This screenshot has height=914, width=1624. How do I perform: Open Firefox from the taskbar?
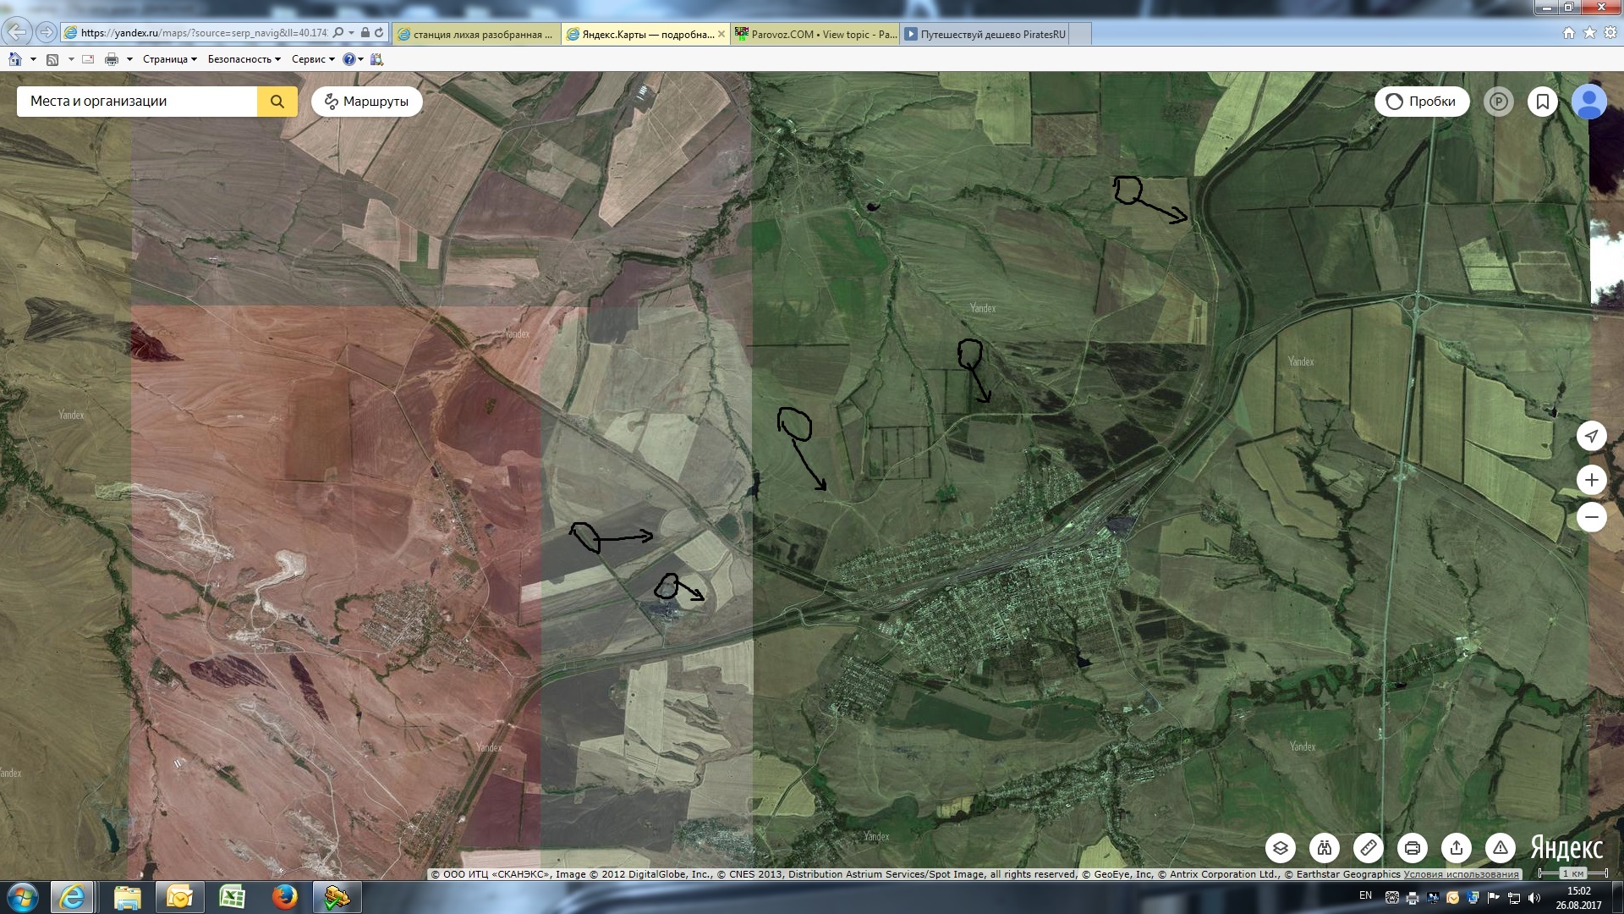284,896
